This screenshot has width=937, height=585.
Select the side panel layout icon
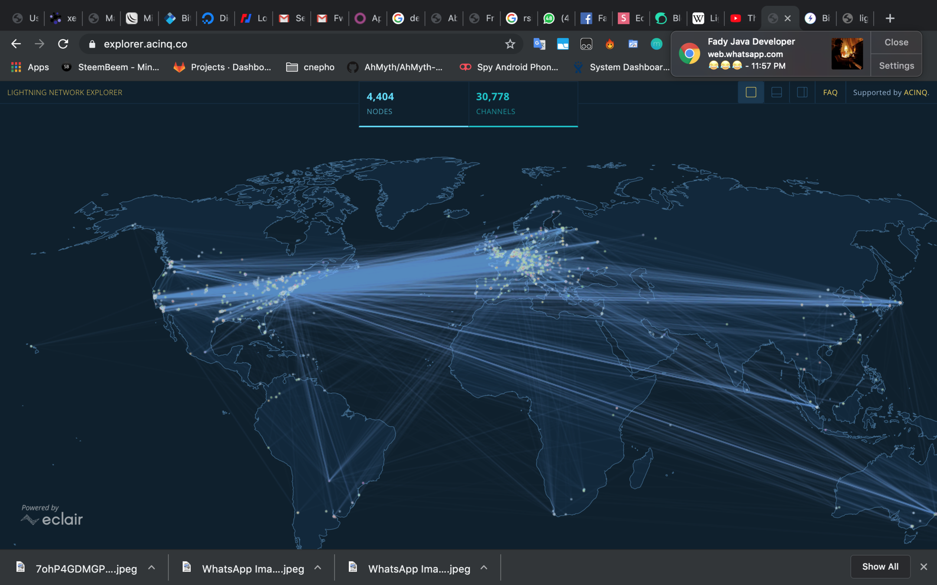pos(802,92)
